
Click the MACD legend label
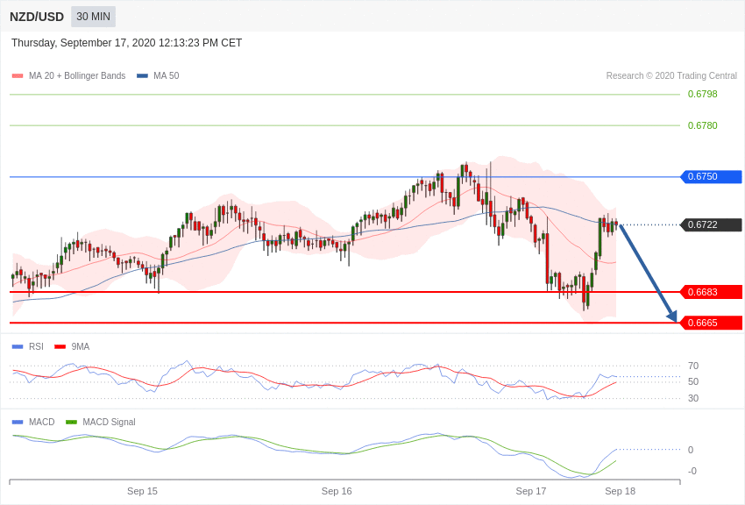(x=42, y=422)
